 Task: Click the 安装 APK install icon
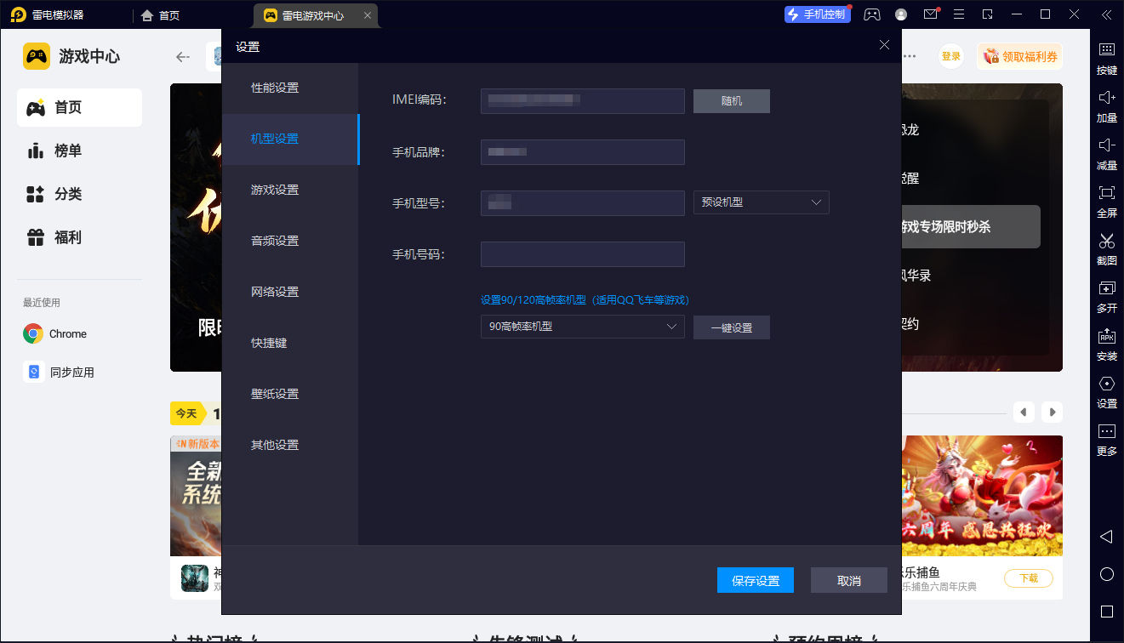[x=1106, y=336]
